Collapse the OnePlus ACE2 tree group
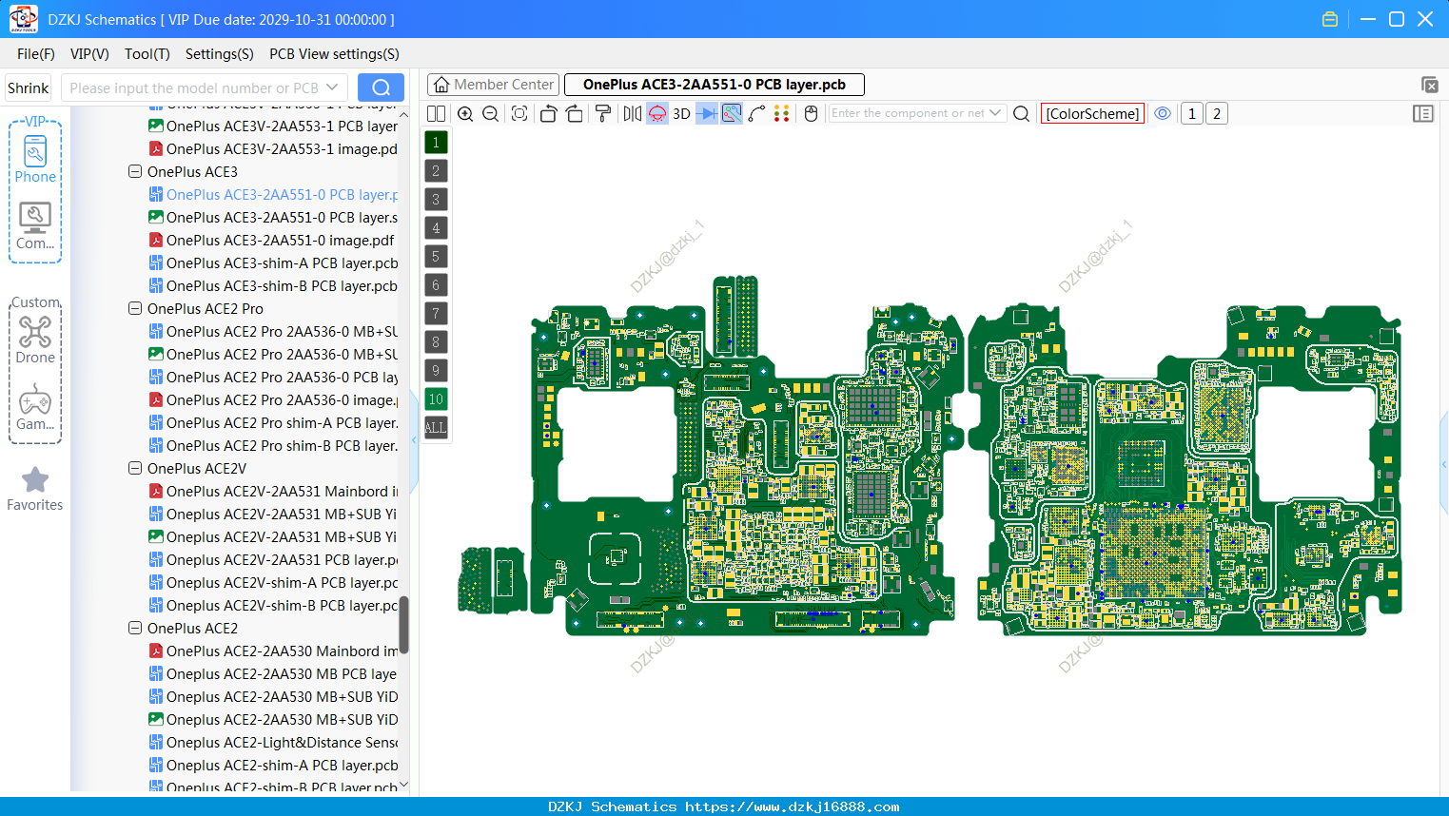The height and width of the screenshot is (816, 1449). pyautogui.click(x=135, y=629)
